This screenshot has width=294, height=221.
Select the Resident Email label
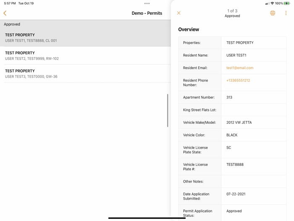click(195, 68)
